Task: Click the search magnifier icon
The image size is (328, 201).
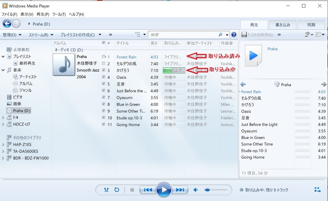Action: point(221,35)
